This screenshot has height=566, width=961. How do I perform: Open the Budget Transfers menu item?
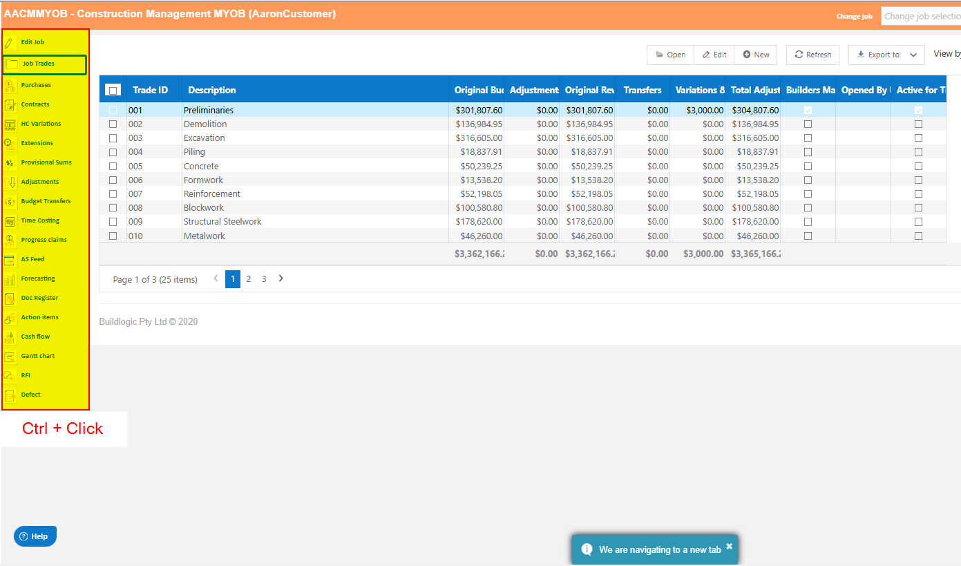click(46, 202)
